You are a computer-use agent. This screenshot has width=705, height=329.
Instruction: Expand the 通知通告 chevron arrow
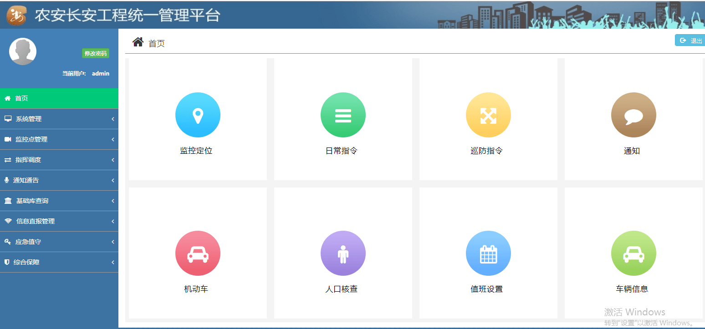coord(112,180)
